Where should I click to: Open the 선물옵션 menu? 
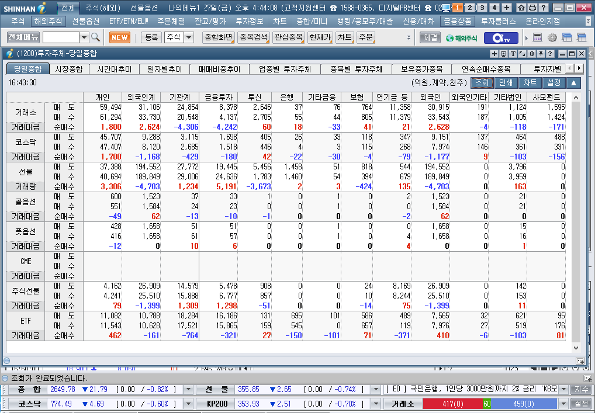(x=85, y=21)
